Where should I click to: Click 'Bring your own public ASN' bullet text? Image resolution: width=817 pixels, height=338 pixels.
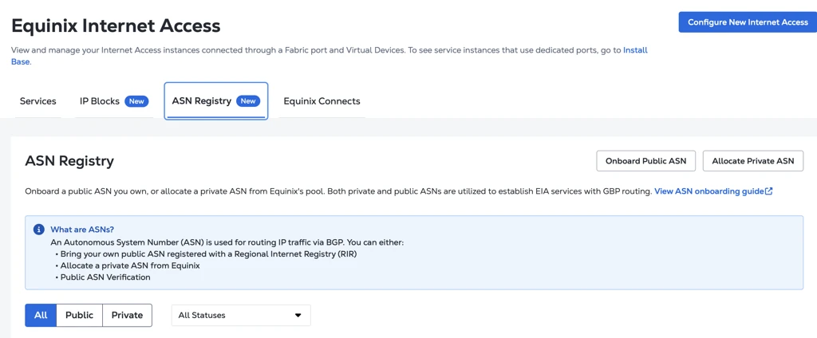[x=207, y=254]
